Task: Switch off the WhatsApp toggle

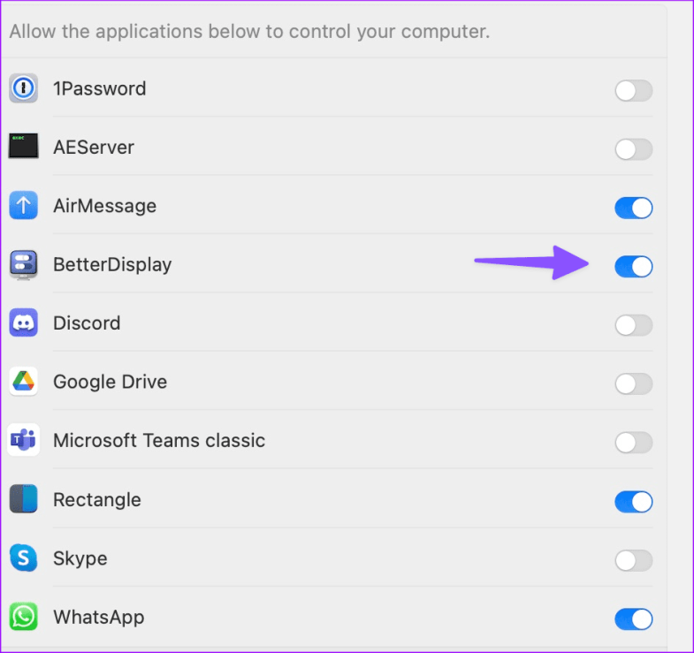Action: point(633,619)
